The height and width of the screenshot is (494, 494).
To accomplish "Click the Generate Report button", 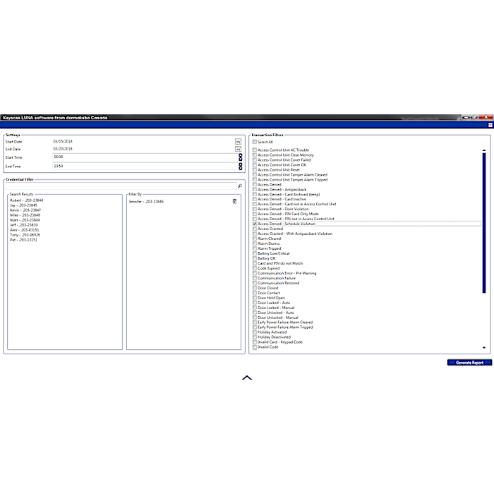I will tap(469, 363).
